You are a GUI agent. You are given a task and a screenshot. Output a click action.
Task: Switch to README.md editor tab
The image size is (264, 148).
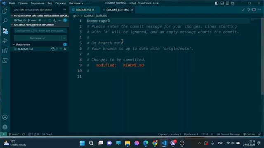(85, 10)
